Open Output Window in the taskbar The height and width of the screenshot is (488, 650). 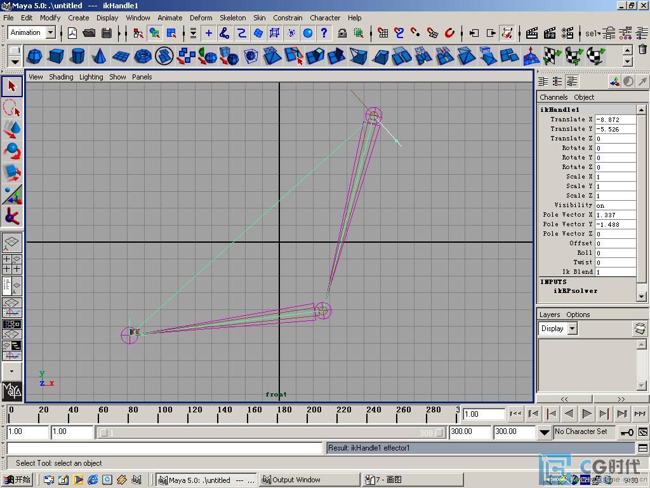click(x=309, y=480)
